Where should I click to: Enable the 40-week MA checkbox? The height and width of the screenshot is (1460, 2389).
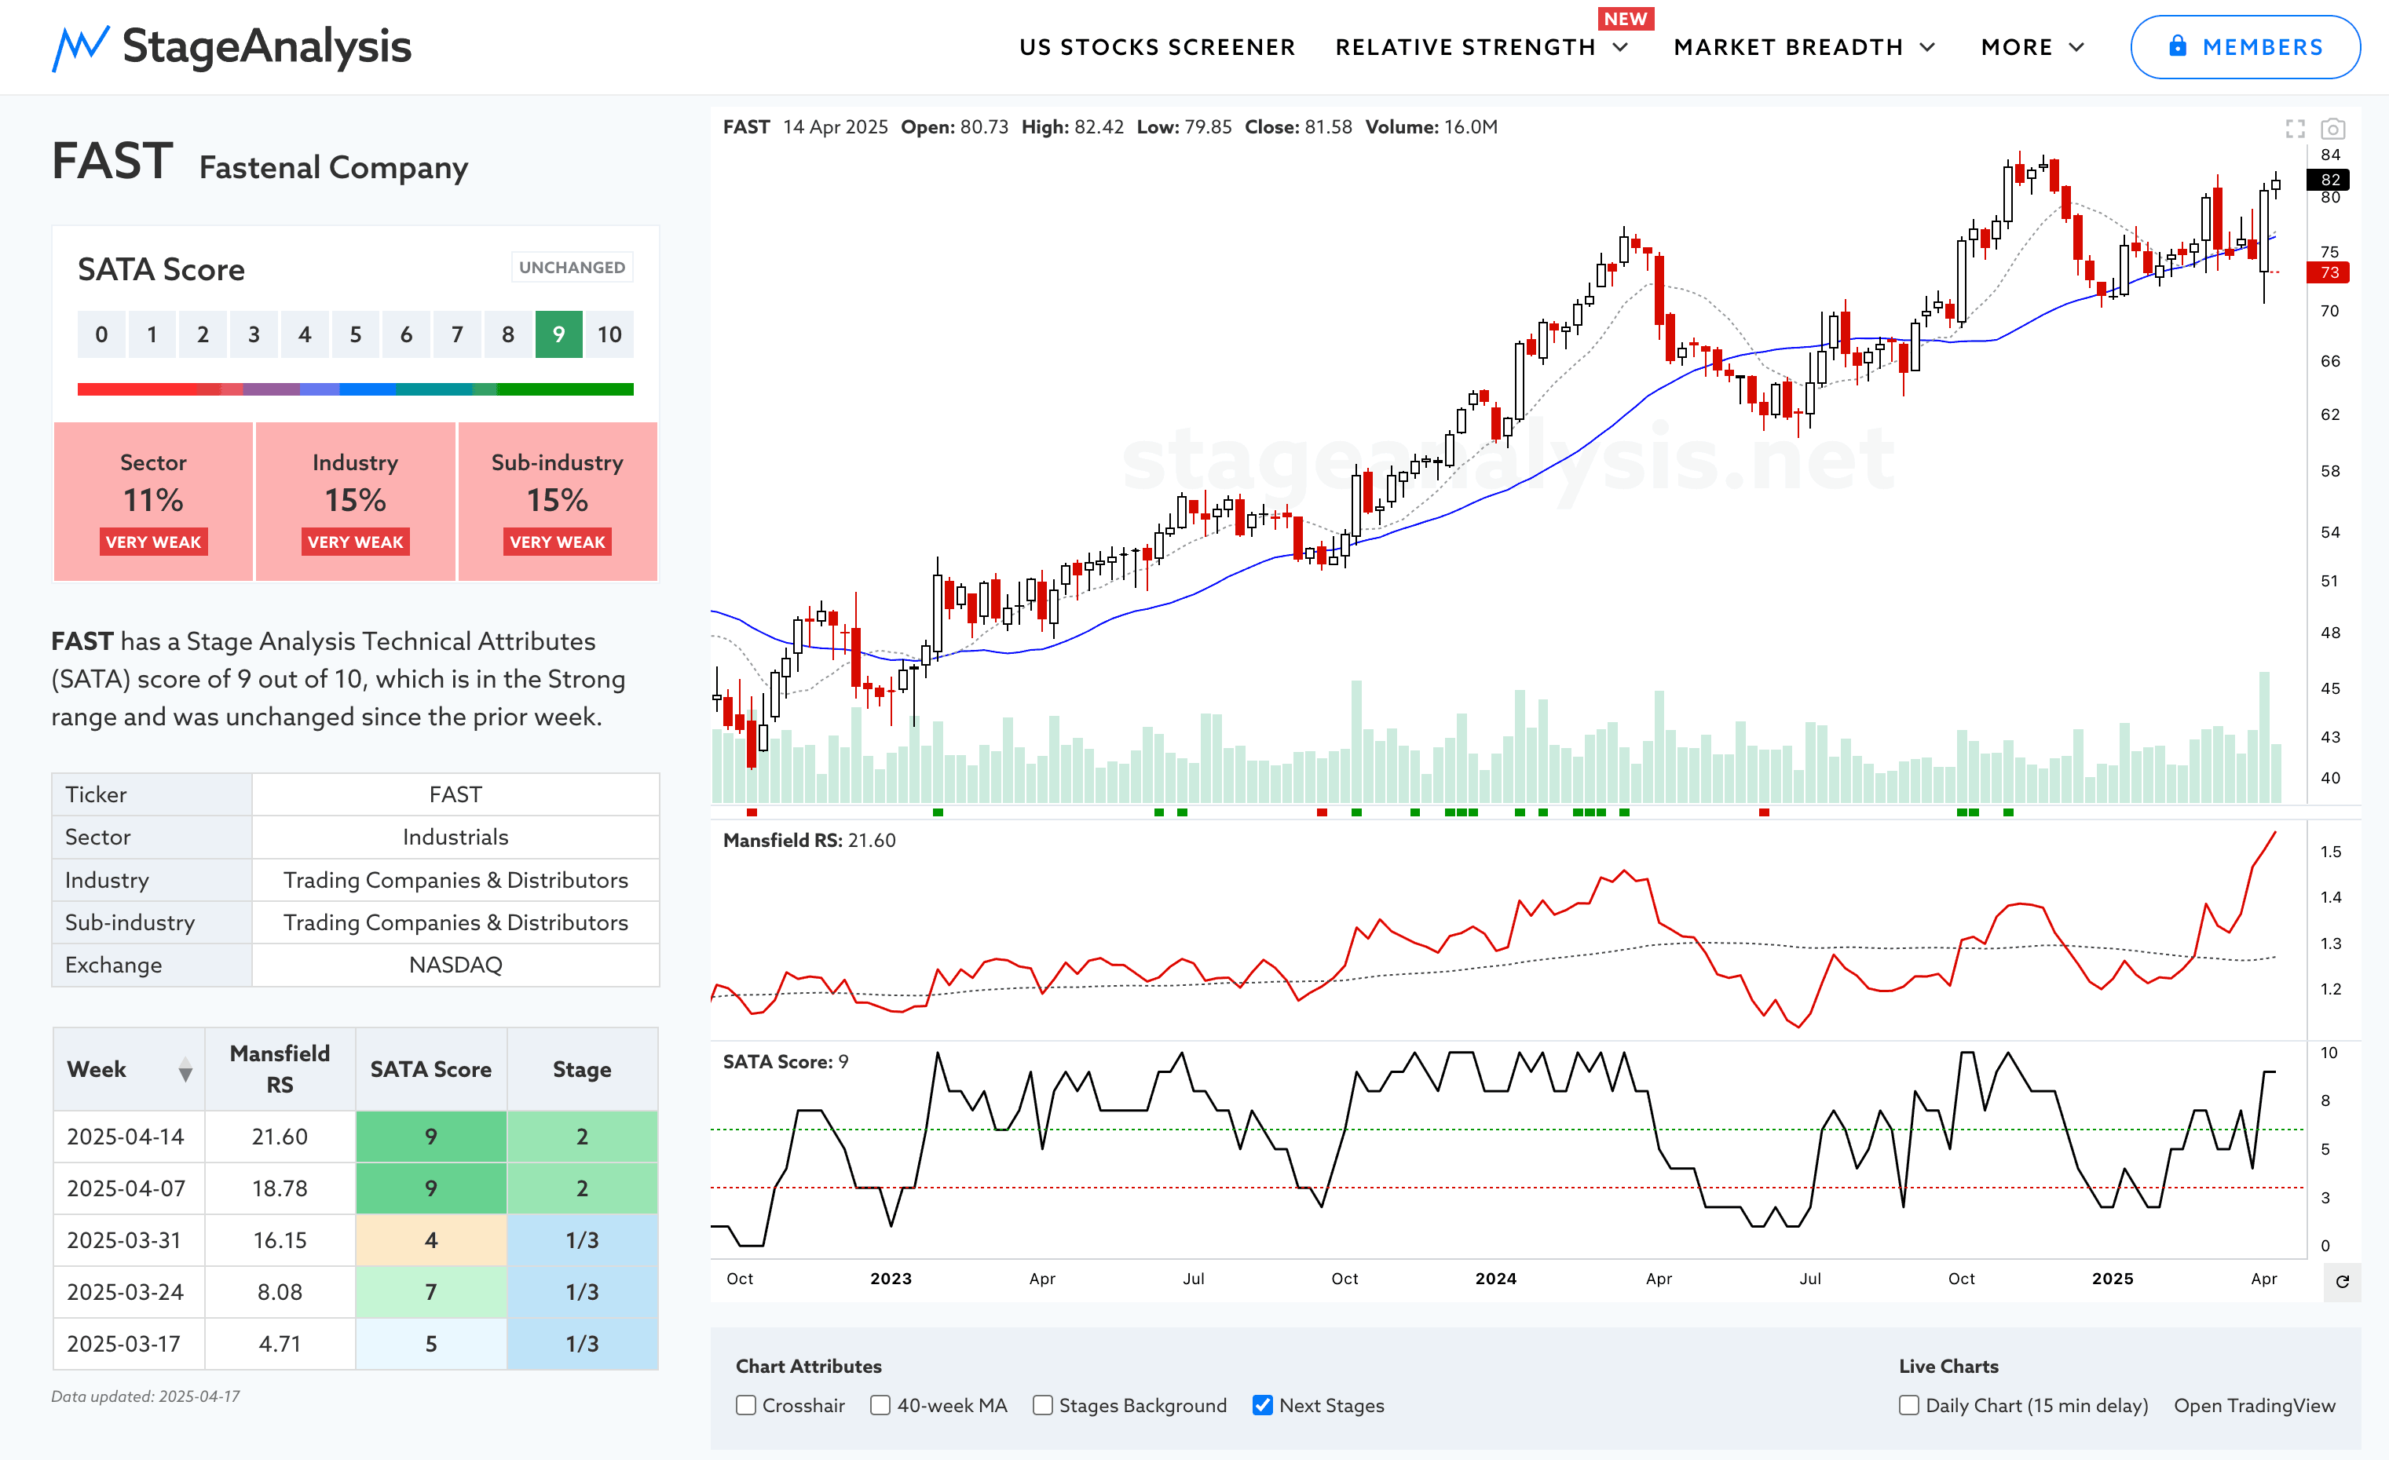click(x=880, y=1405)
